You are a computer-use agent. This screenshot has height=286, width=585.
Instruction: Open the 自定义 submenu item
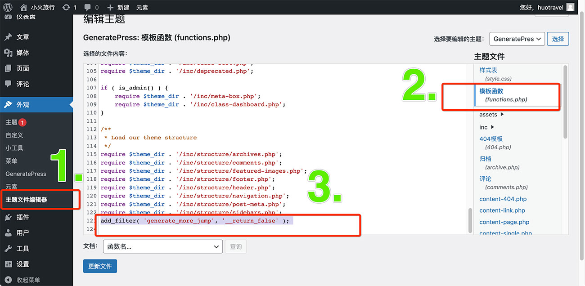(14, 135)
